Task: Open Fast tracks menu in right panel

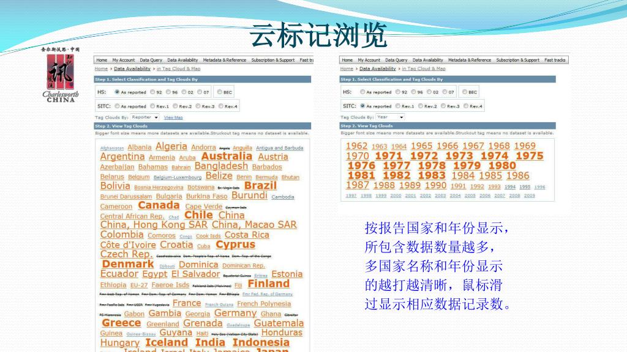Action: [x=555, y=60]
